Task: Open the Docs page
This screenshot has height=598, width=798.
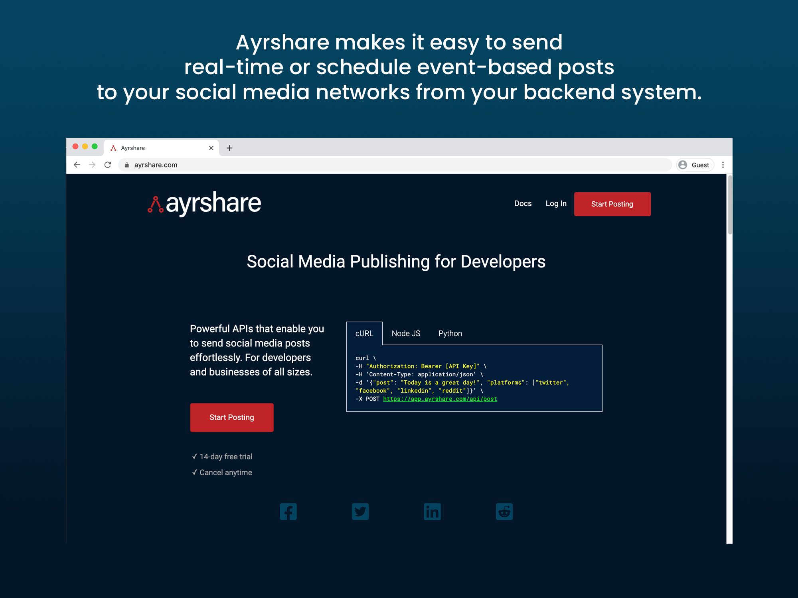Action: point(523,203)
